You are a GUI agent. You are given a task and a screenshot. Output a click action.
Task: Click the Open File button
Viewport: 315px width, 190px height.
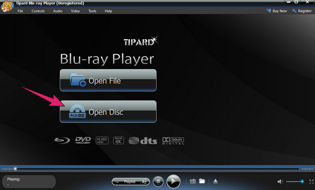108,80
